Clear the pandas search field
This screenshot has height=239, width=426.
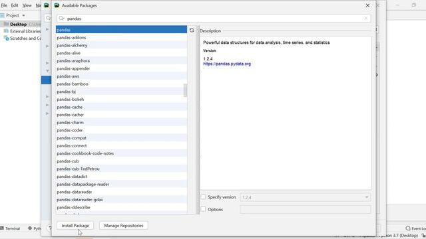tap(365, 18)
